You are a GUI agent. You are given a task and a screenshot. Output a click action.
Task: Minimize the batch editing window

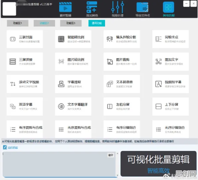coord(186,4)
